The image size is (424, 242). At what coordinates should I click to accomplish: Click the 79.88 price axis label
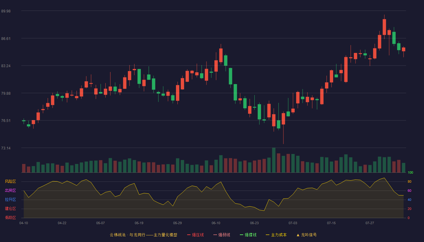[x=6, y=93]
